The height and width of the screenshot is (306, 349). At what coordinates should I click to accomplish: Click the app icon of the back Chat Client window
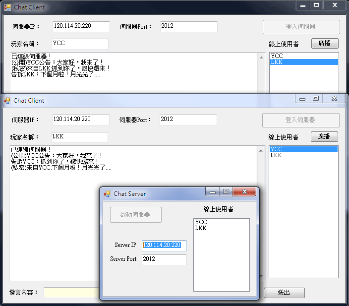(7, 7)
